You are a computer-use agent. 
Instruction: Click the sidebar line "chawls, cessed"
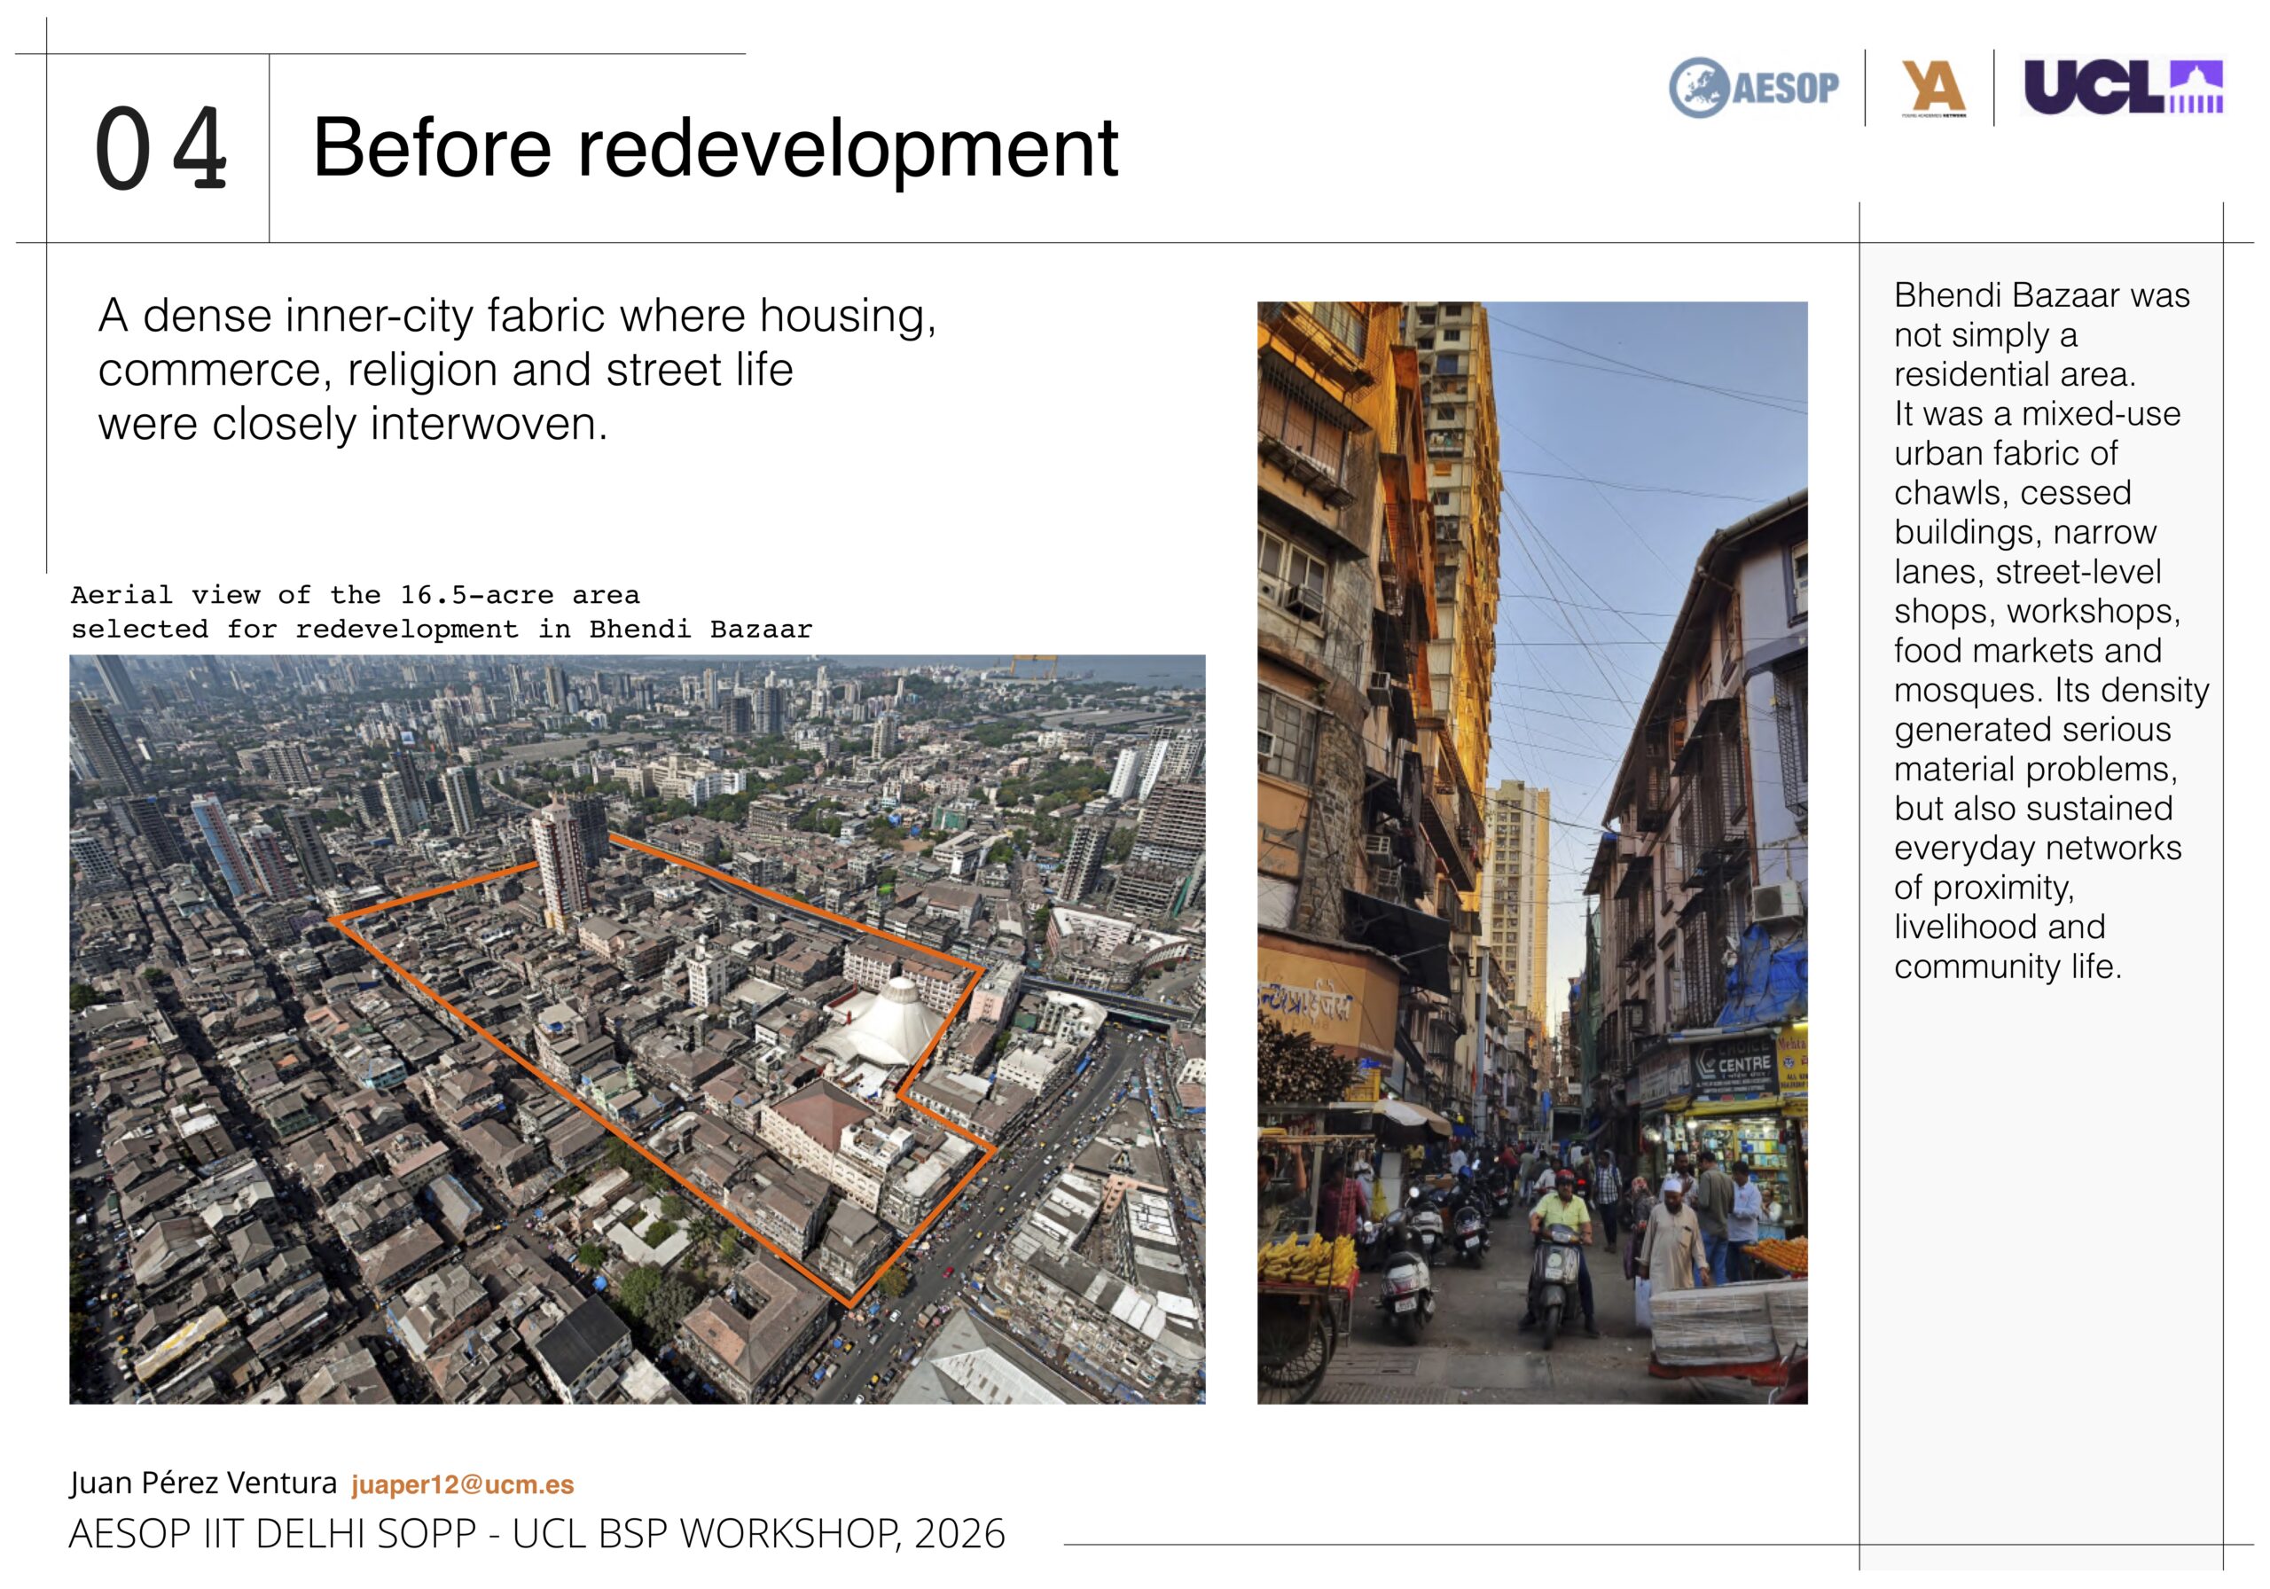coord(2012,492)
